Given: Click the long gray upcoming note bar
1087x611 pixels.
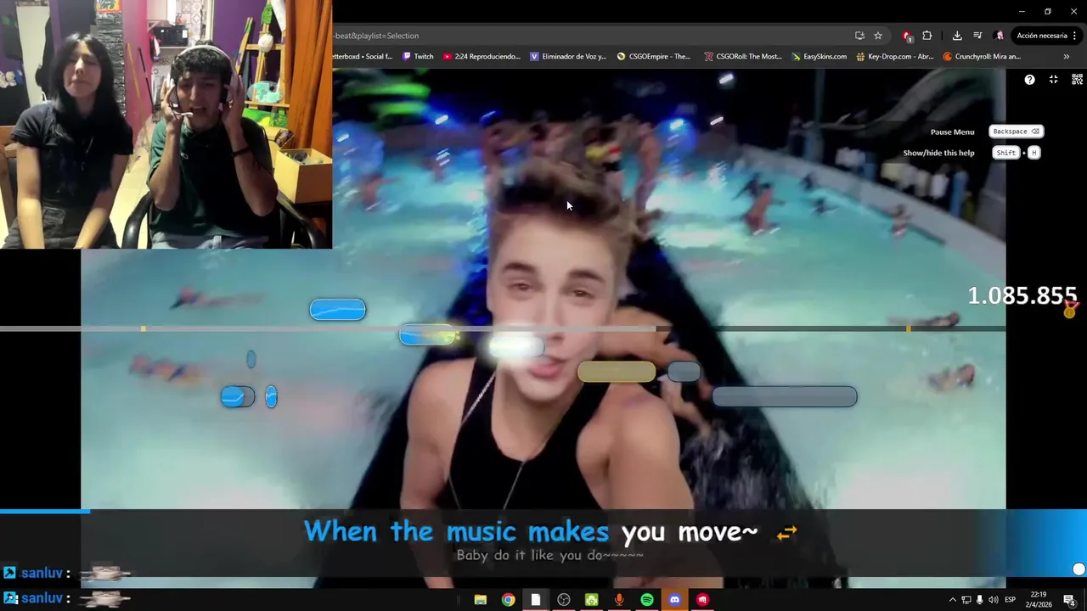Looking at the screenshot, I should point(785,396).
